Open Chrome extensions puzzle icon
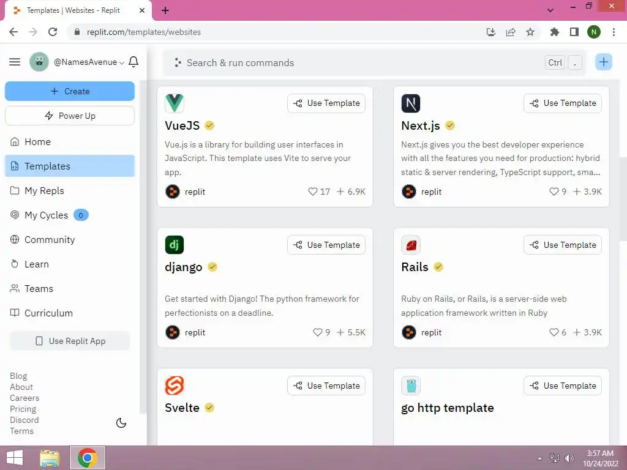Image resolution: width=627 pixels, height=470 pixels. (x=554, y=32)
